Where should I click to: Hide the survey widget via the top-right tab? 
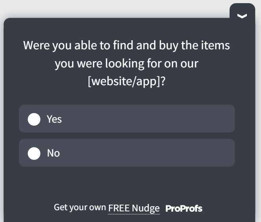pyautogui.click(x=242, y=16)
